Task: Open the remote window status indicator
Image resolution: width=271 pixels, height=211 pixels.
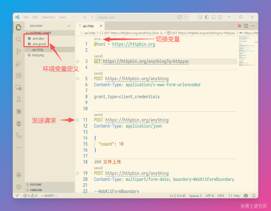Action: [17, 196]
